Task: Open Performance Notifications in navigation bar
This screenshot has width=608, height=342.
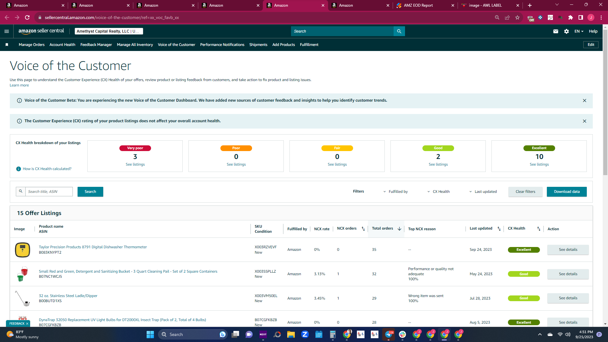Action: click(222, 45)
